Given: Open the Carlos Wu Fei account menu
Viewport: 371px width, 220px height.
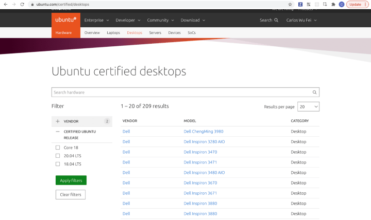Looking at the screenshot, I should tap(301, 20).
